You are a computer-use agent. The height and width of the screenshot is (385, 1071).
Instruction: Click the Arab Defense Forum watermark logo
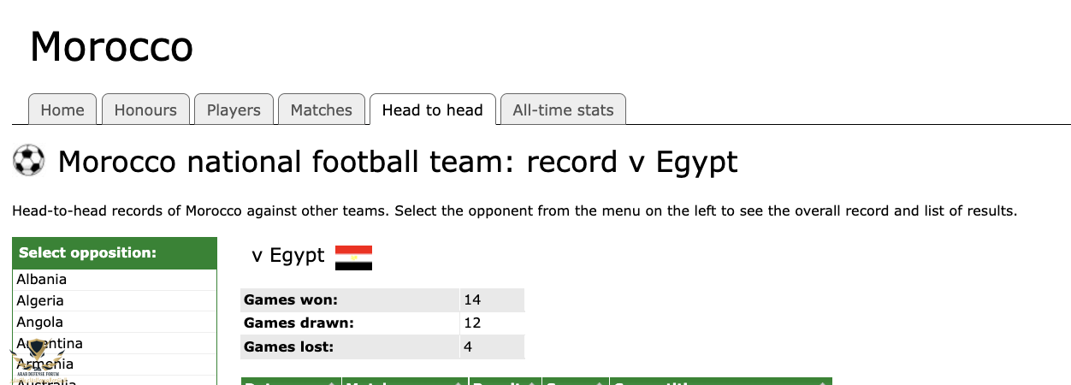point(35,359)
